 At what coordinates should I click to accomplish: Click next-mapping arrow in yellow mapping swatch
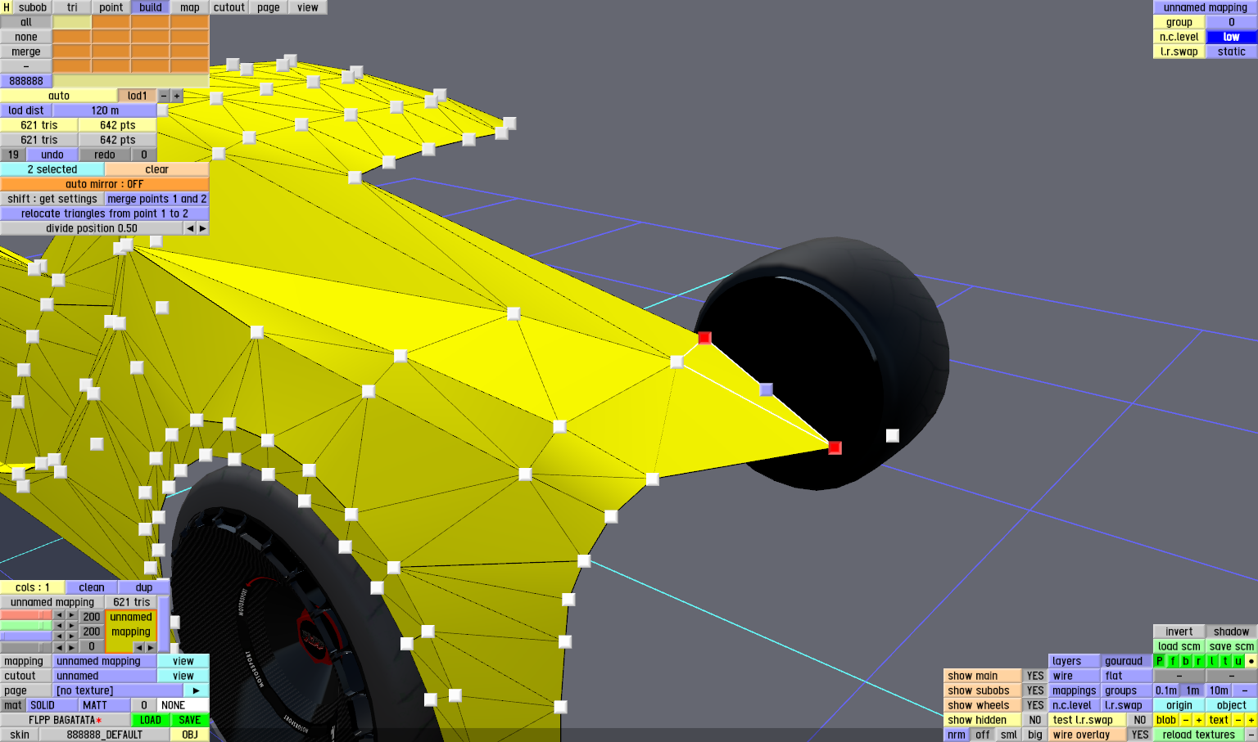pyautogui.click(x=151, y=647)
